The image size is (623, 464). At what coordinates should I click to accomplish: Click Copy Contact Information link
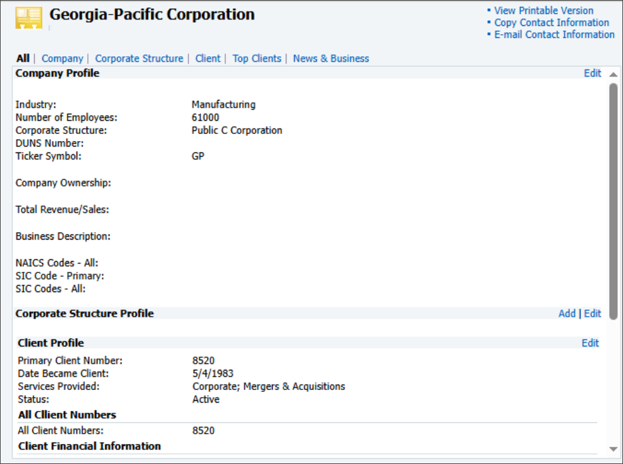tap(552, 23)
